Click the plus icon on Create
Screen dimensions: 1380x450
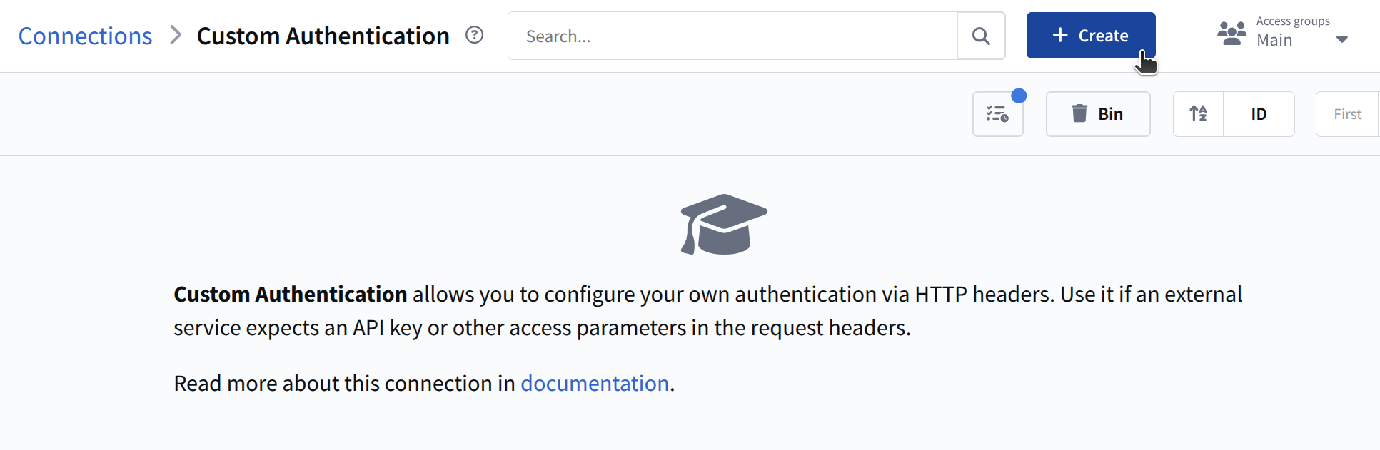(1060, 35)
